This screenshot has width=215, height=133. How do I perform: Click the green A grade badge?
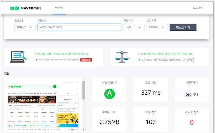(109, 94)
